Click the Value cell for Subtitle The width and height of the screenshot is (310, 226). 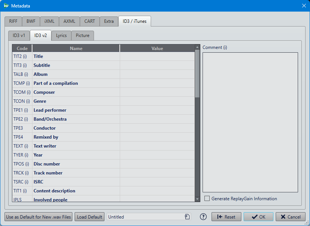click(157, 65)
